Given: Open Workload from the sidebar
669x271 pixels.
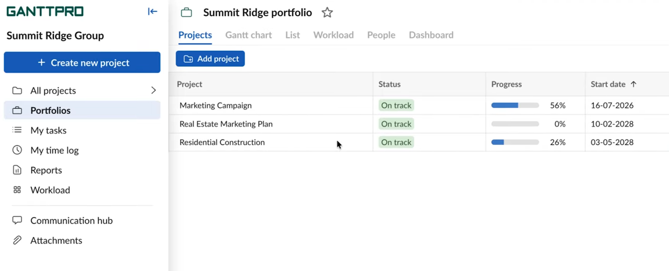Looking at the screenshot, I should [82, 190].
